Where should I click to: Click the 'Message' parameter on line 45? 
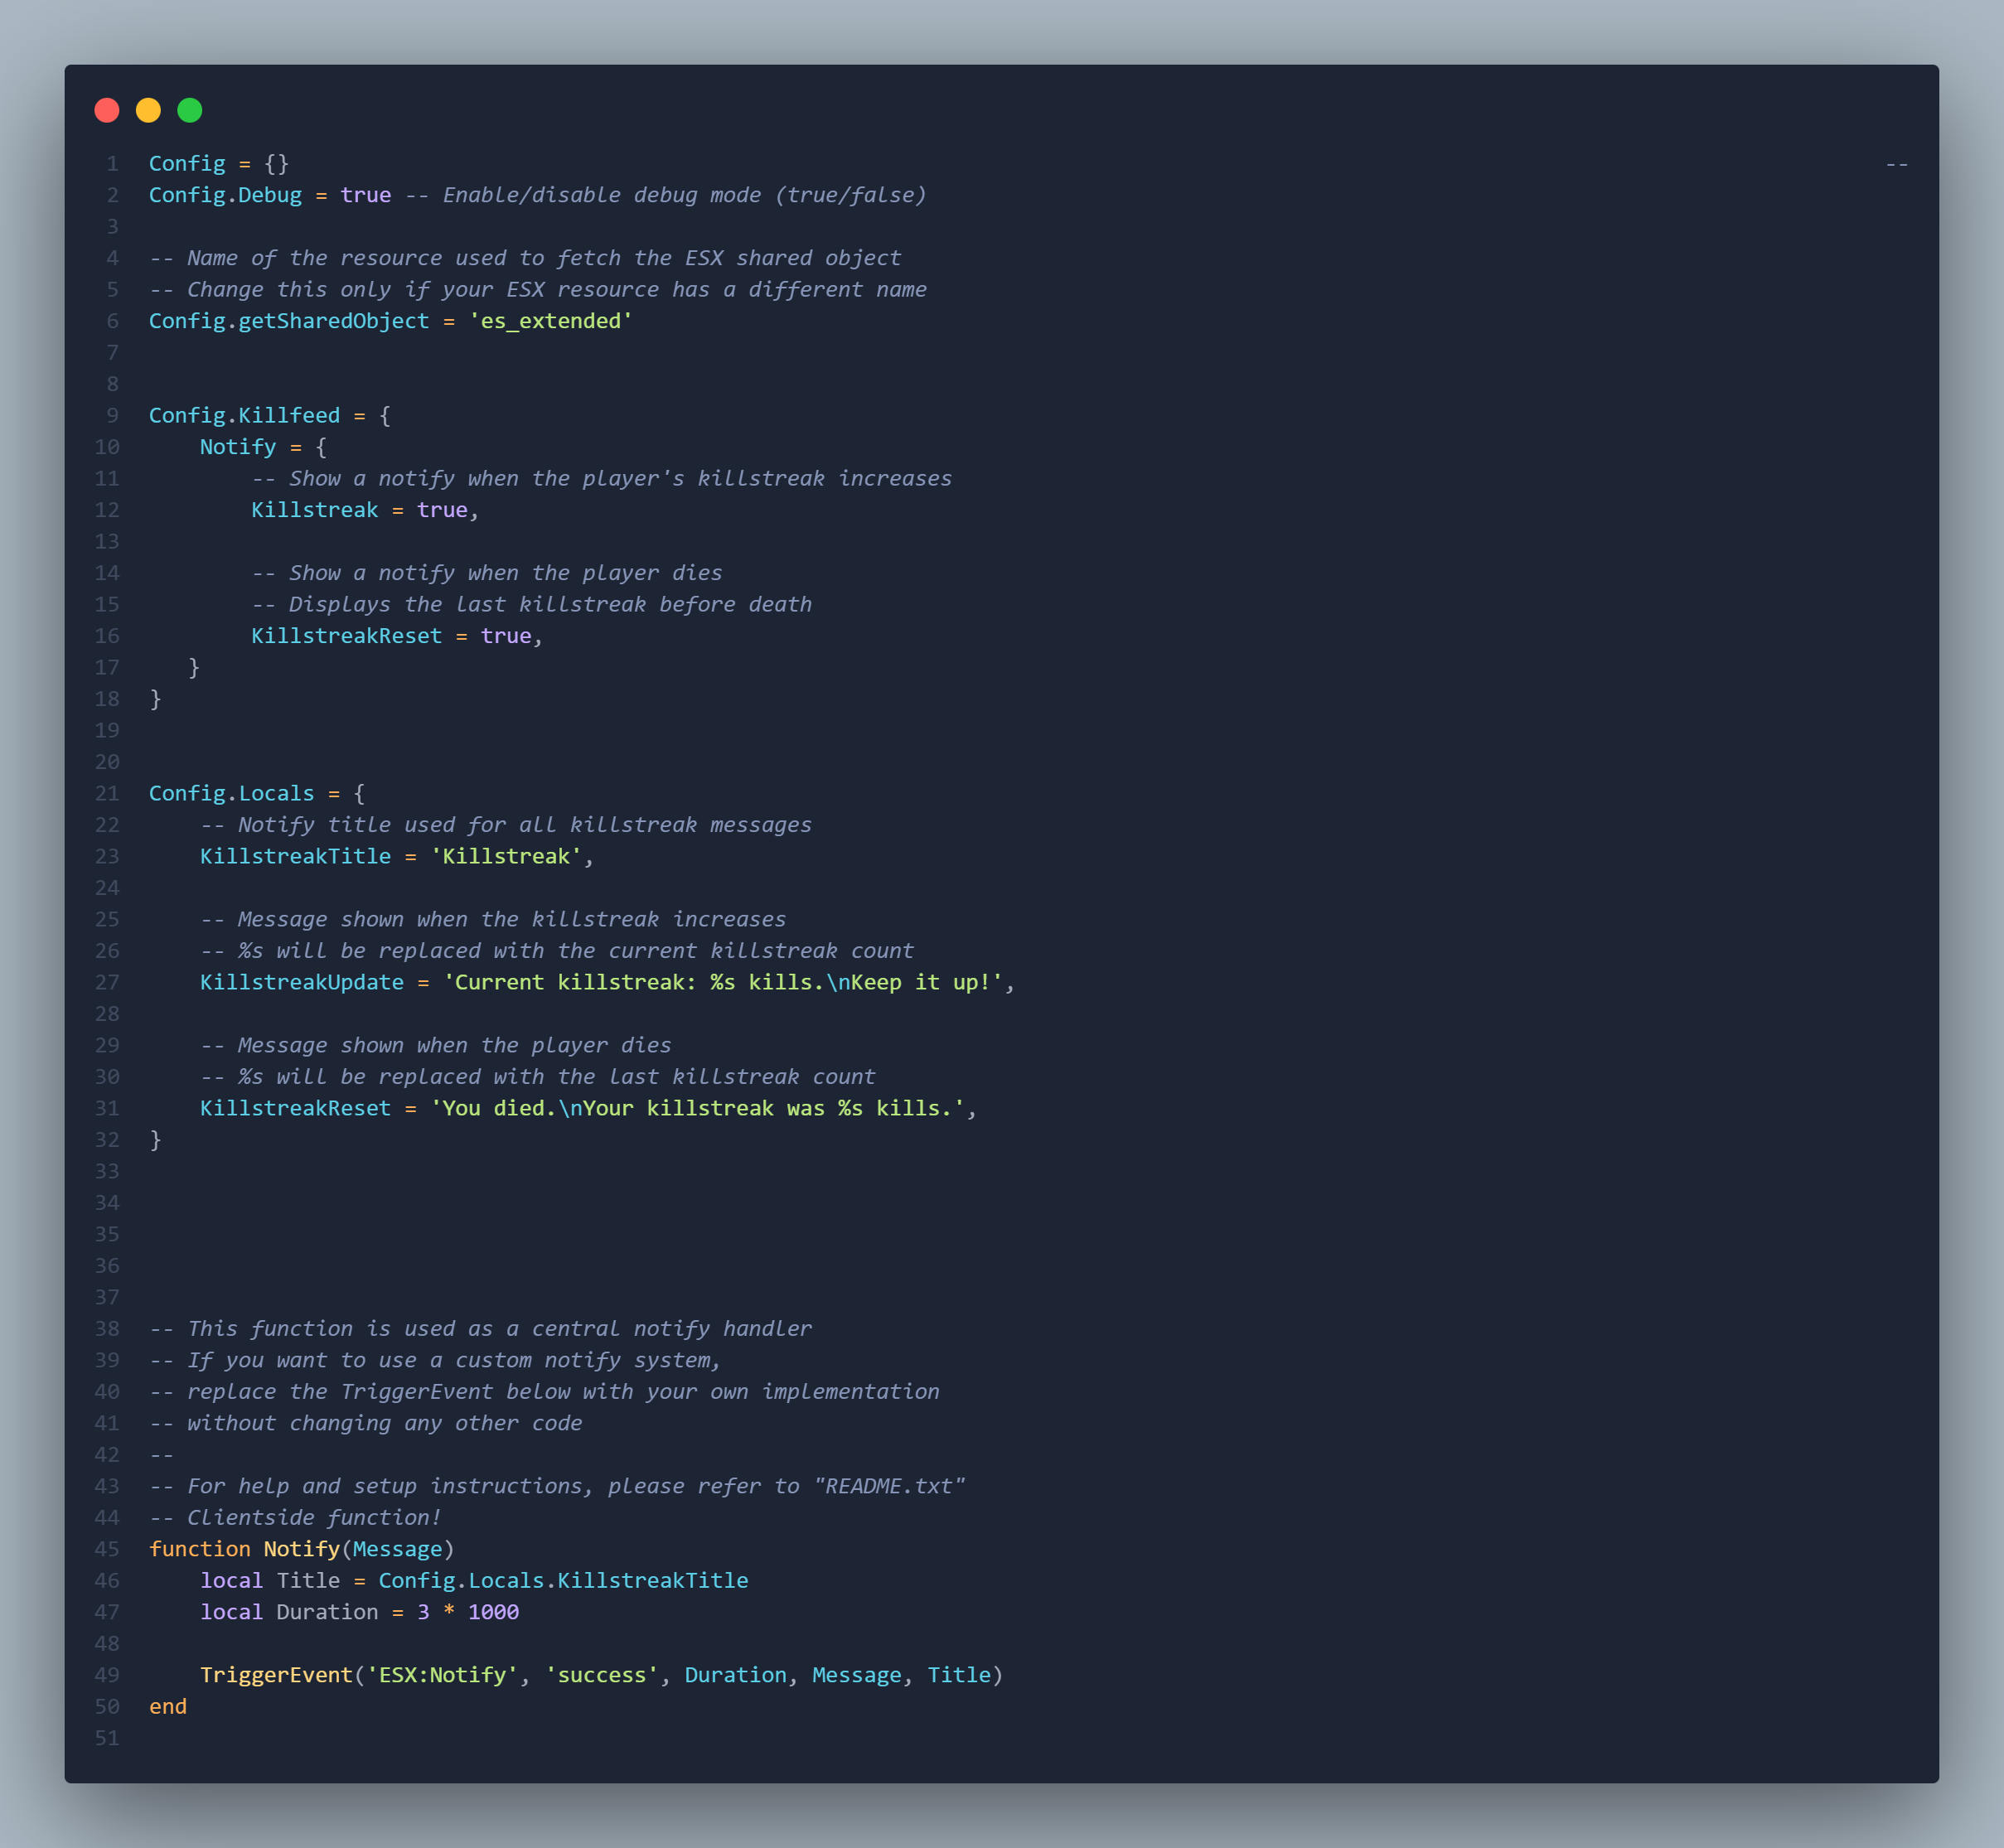tap(397, 1549)
